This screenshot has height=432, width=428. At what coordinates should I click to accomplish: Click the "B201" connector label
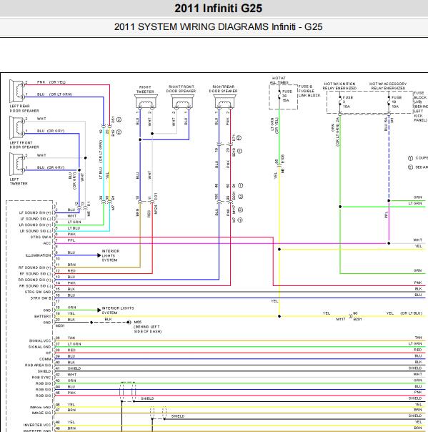point(357,319)
